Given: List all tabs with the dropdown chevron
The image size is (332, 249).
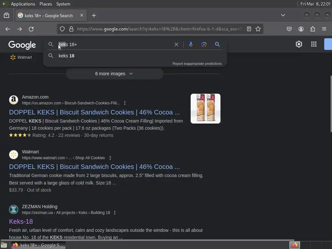Looking at the screenshot, I should tap(283, 15).
